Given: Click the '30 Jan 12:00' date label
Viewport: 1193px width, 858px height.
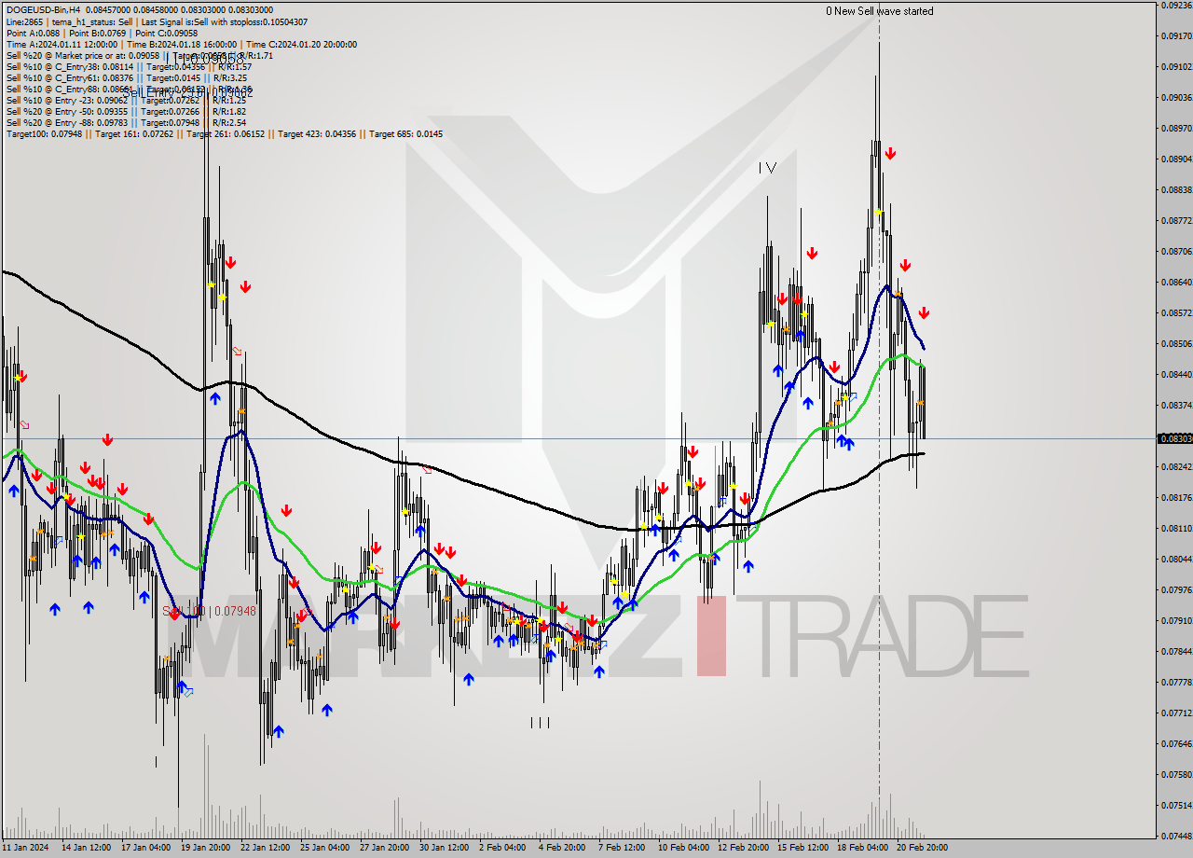Looking at the screenshot, I should (x=444, y=848).
